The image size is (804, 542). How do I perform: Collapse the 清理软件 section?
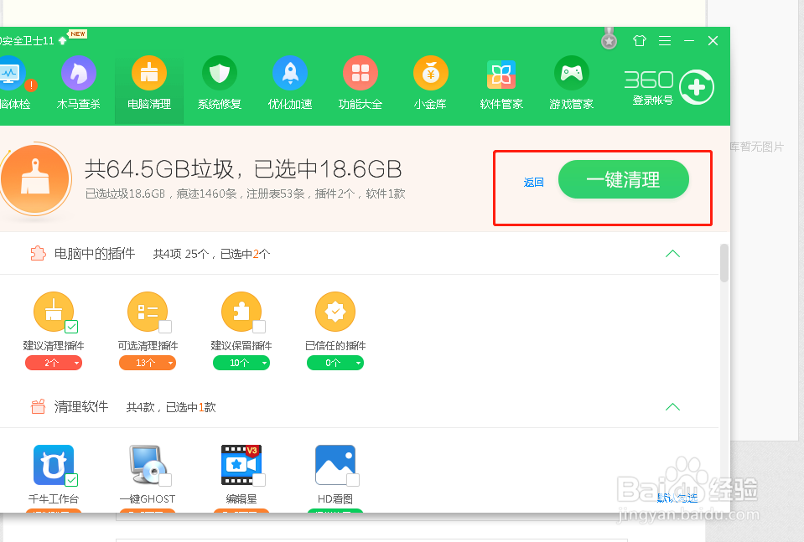point(672,406)
